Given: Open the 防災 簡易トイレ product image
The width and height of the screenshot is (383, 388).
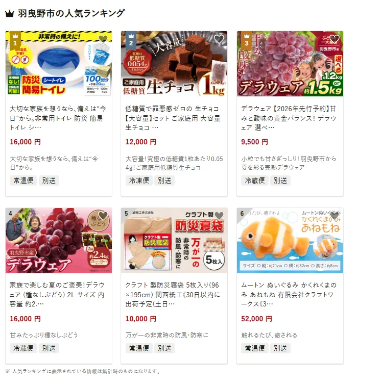Looking at the screenshot, I should click(x=59, y=64).
